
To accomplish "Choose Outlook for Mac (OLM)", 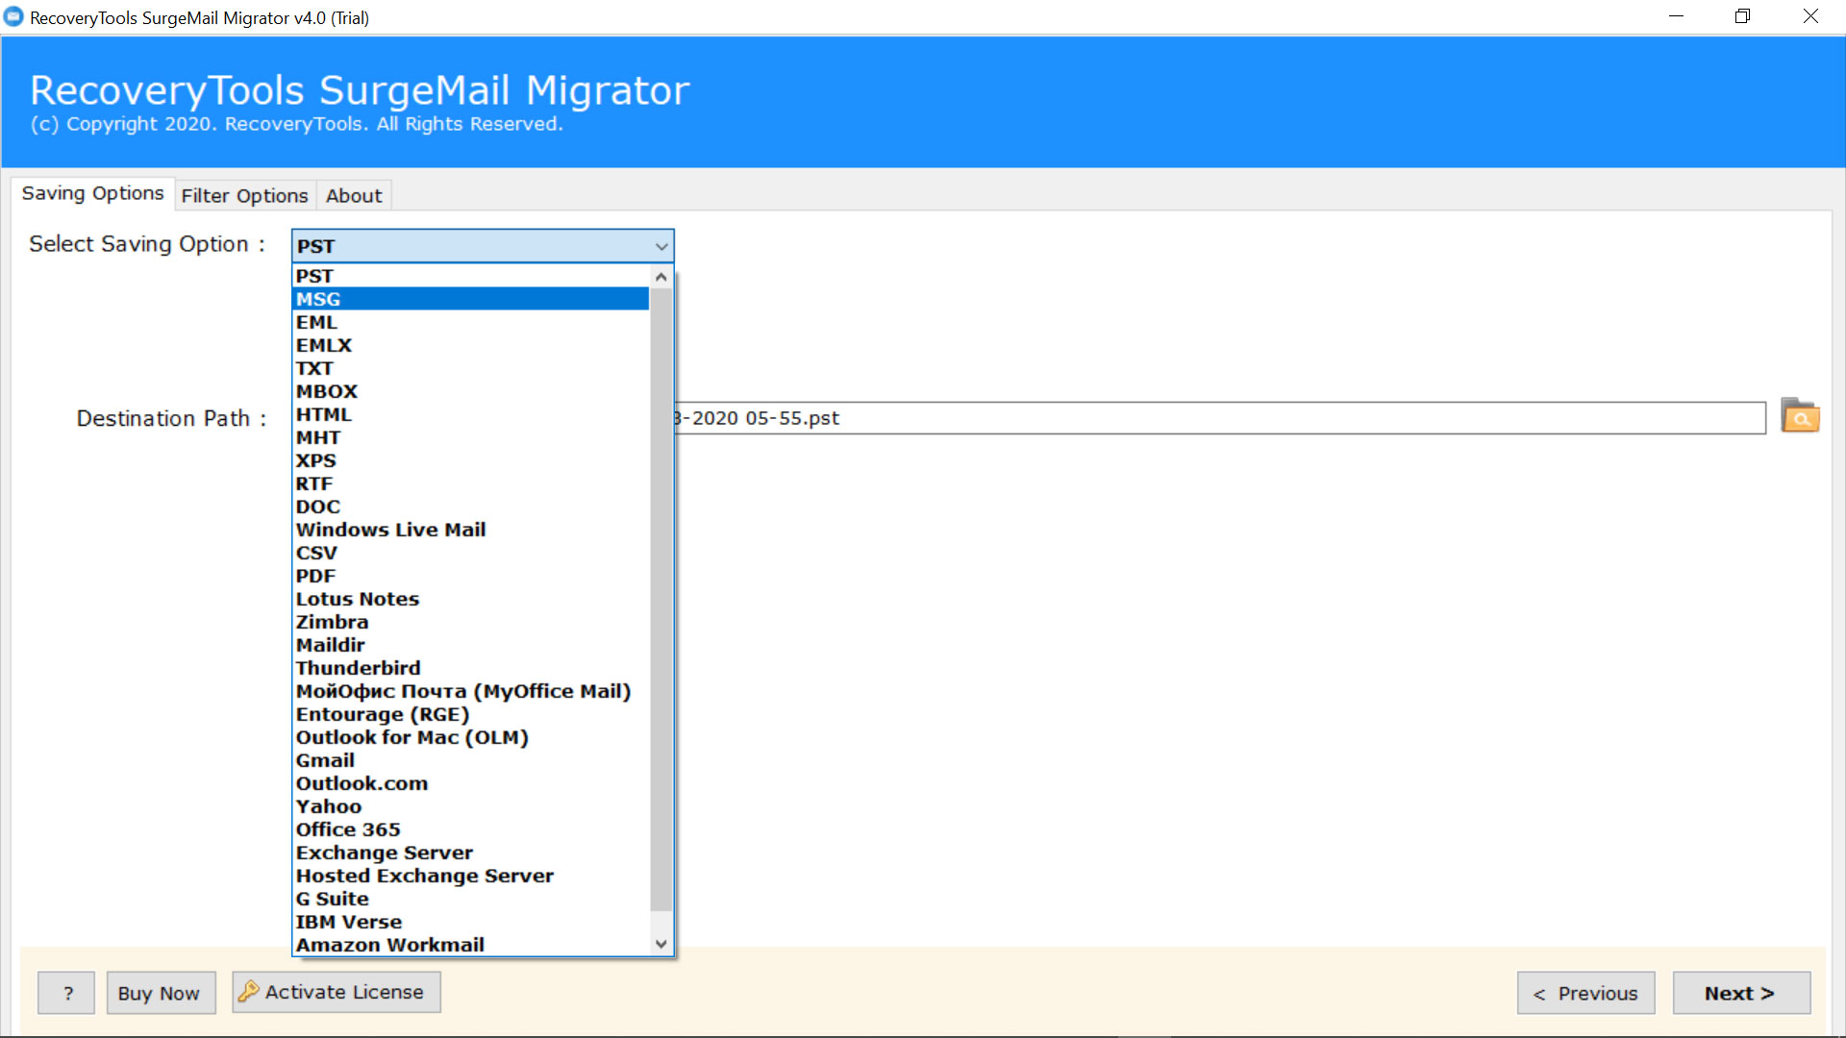I will tap(471, 737).
